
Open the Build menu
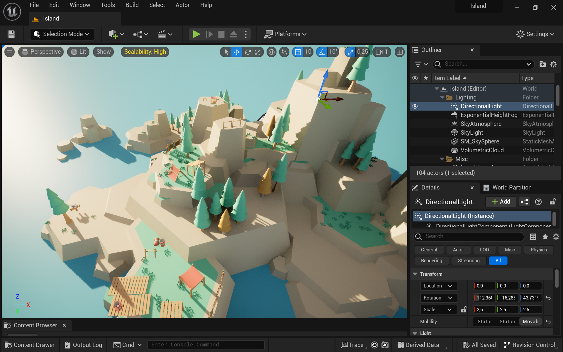point(132,5)
